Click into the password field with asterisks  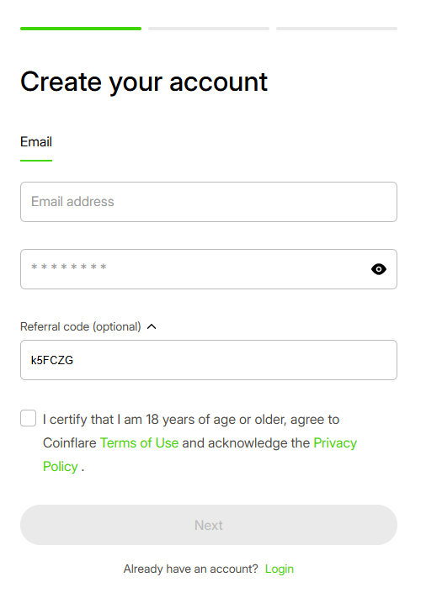coord(209,269)
